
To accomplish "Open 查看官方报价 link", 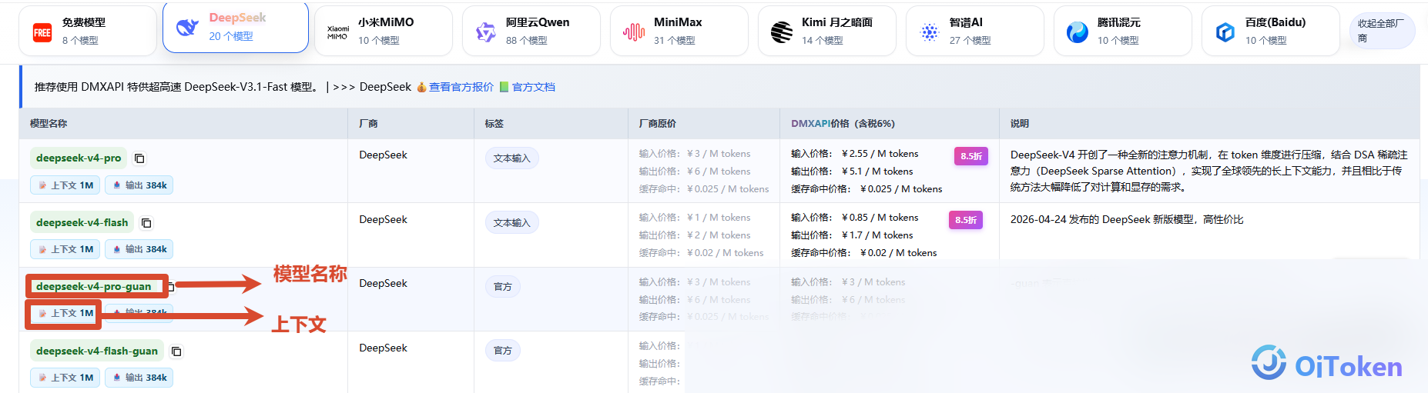I will (461, 87).
